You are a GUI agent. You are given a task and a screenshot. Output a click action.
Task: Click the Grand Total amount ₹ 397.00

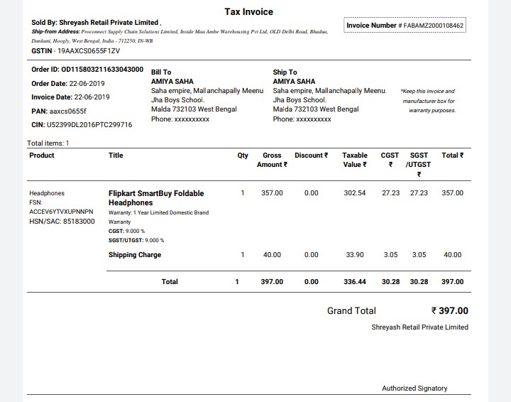(x=449, y=311)
